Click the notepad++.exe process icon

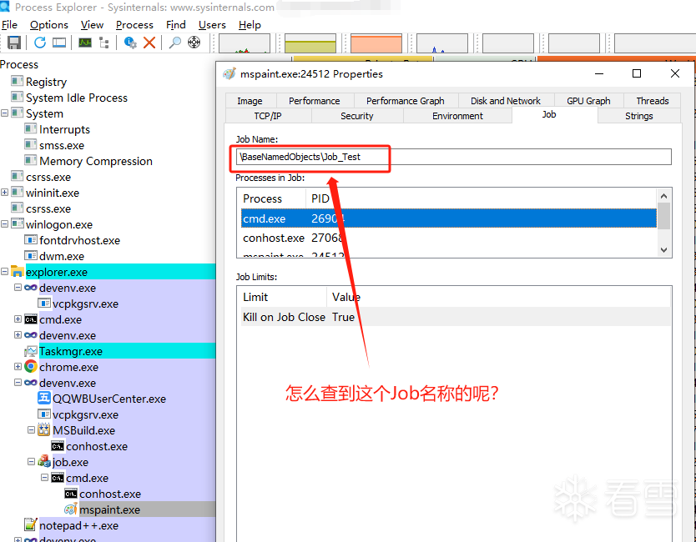pyautogui.click(x=31, y=524)
